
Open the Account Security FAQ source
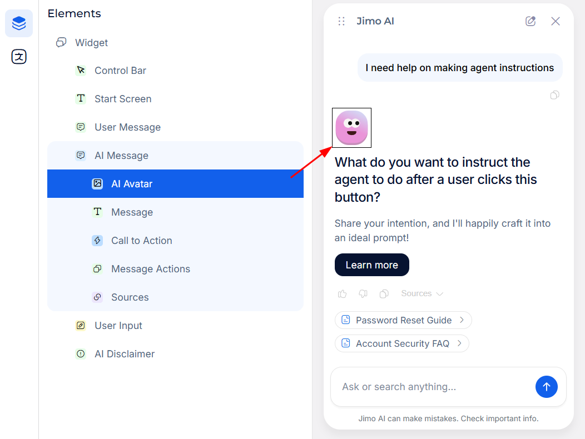click(401, 343)
